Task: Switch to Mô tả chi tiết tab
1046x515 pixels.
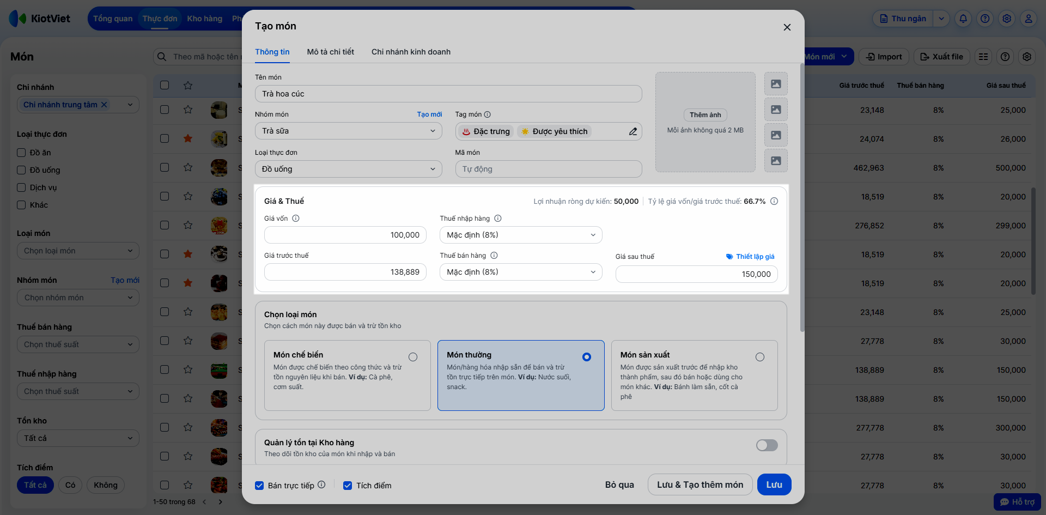Action: tap(330, 52)
